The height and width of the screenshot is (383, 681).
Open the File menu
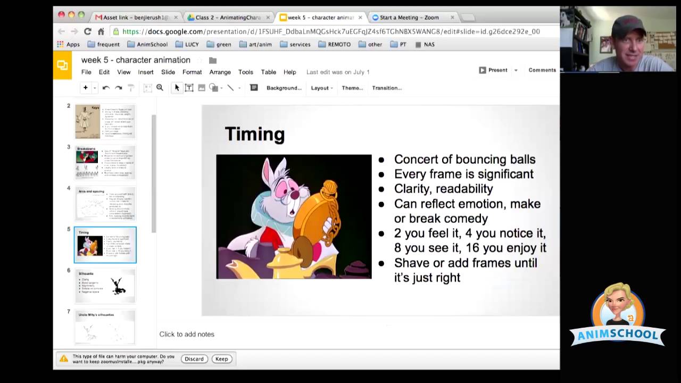click(x=86, y=72)
